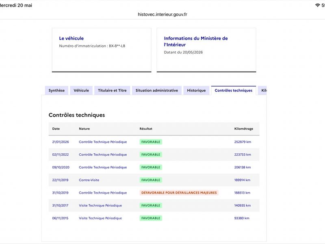
Task: Click the Résultat column header
Action: (146, 129)
